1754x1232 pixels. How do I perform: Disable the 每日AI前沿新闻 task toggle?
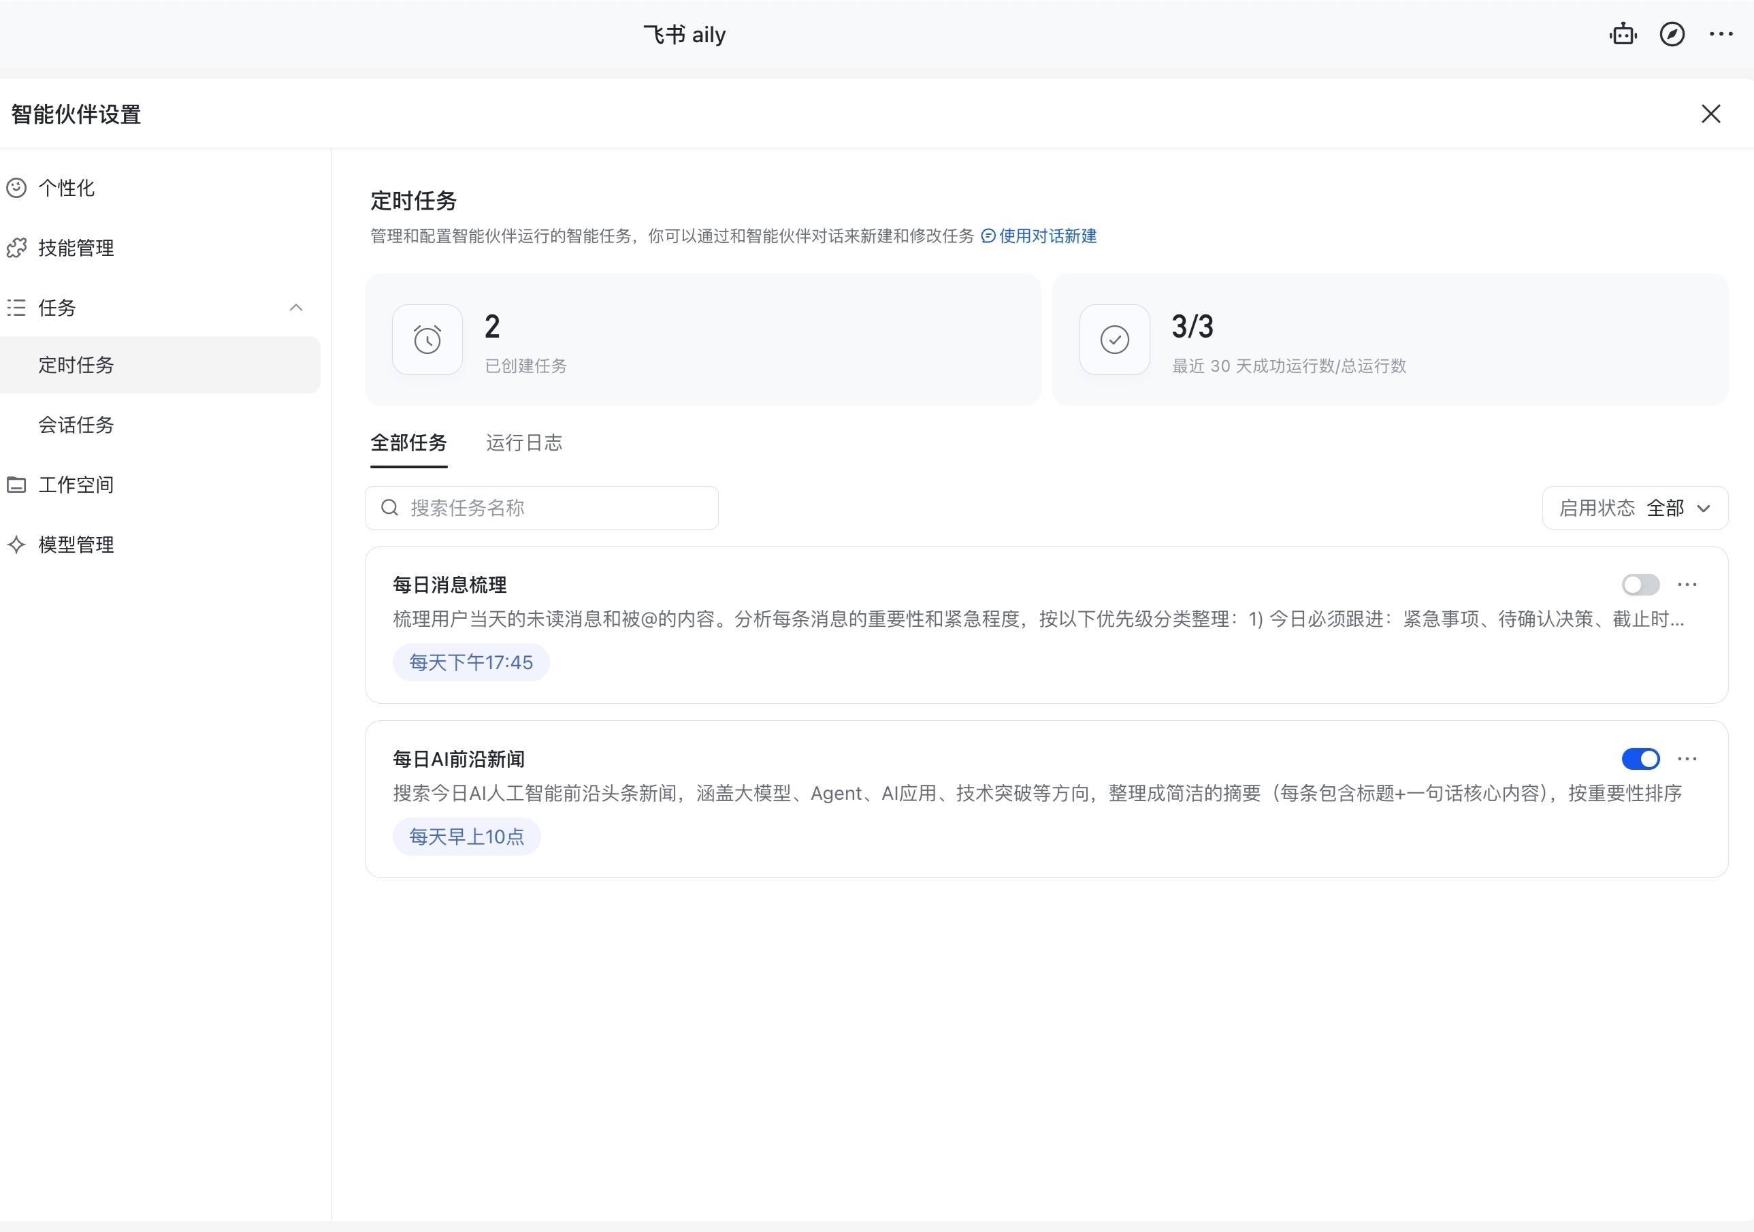1640,758
